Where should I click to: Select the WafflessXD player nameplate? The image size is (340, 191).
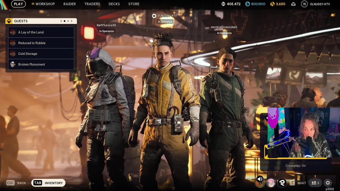pos(106,25)
